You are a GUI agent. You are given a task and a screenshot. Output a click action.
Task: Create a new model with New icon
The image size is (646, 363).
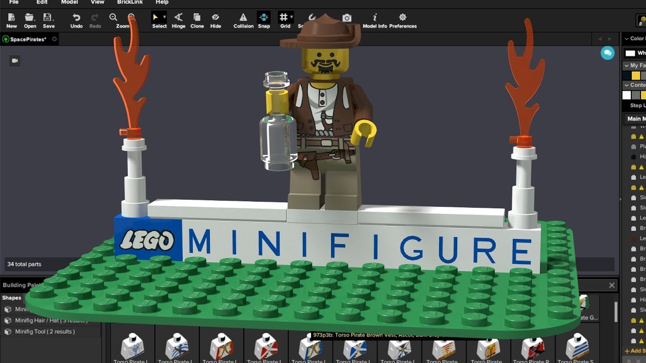(11, 21)
